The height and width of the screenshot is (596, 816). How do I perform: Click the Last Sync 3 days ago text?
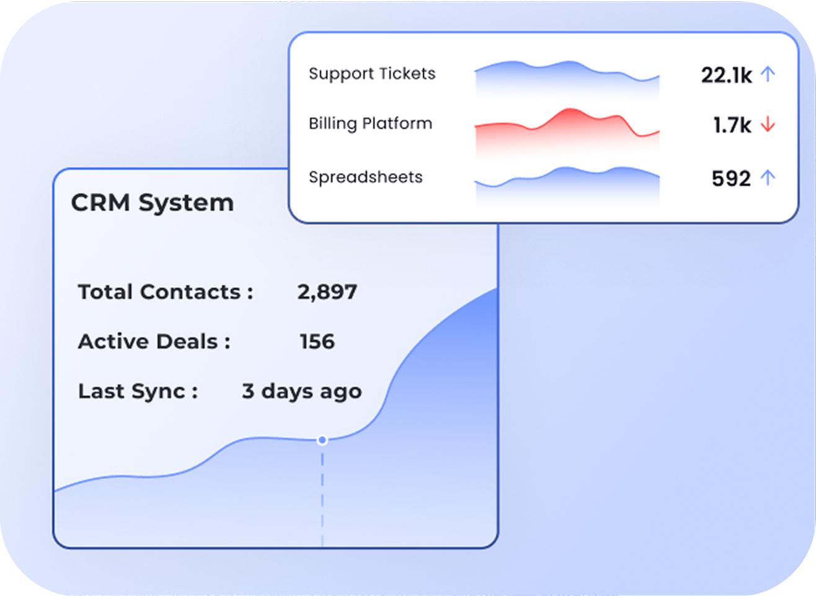301,391
